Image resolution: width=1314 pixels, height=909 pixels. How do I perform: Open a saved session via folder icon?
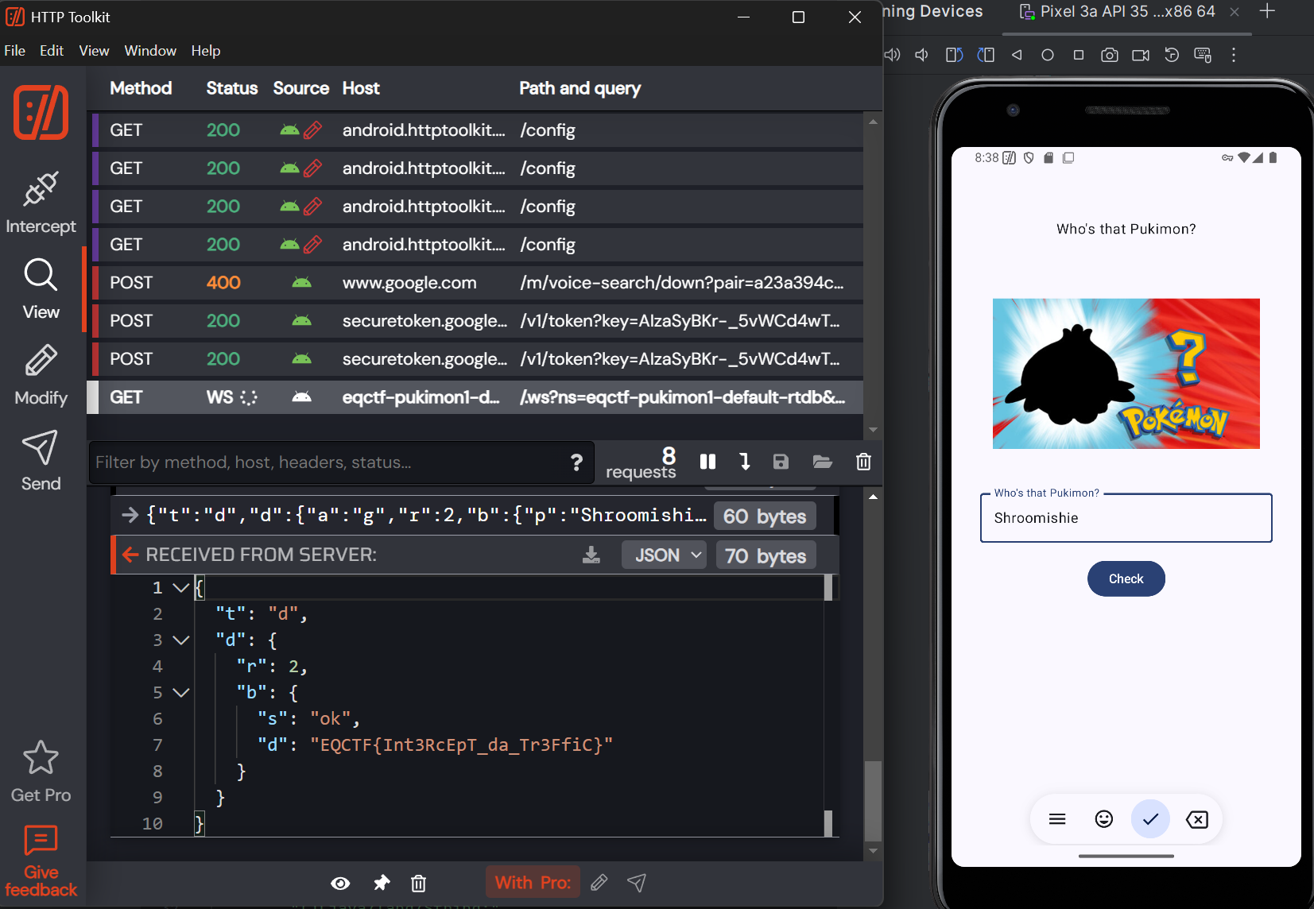(x=822, y=462)
